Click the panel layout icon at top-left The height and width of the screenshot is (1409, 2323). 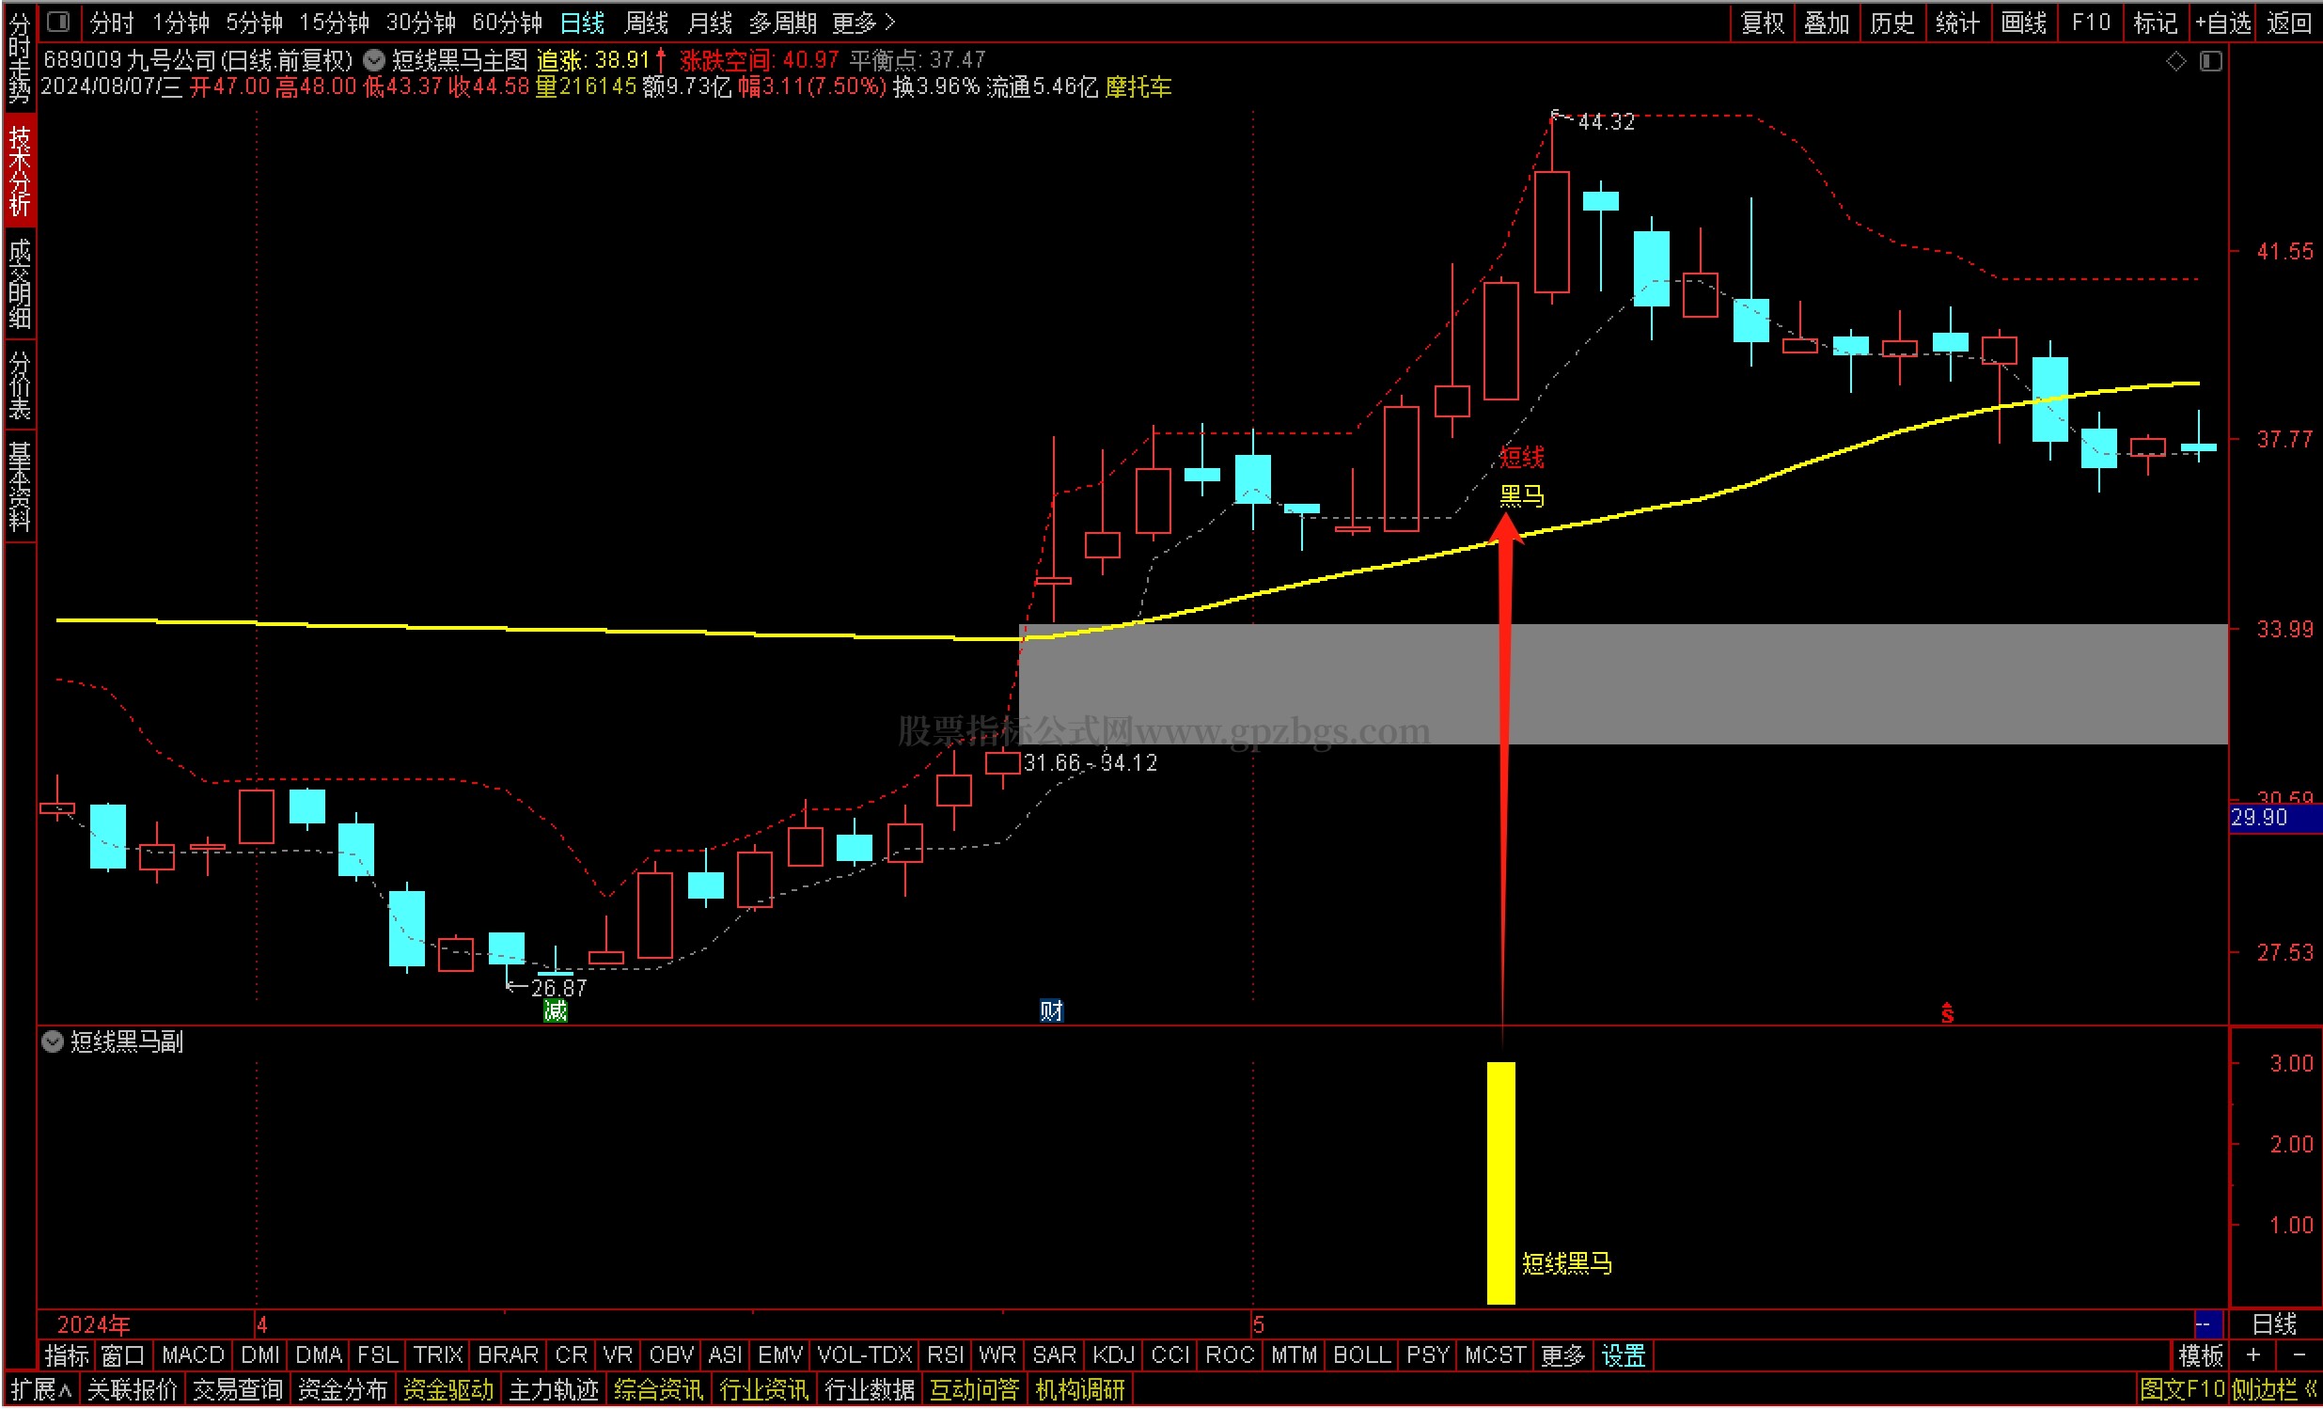click(x=59, y=21)
